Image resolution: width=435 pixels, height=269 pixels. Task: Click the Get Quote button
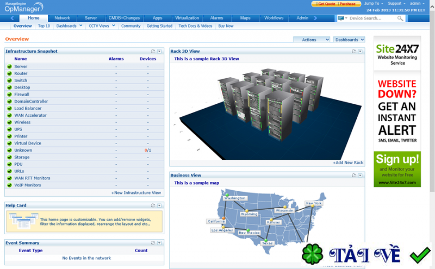326,4
